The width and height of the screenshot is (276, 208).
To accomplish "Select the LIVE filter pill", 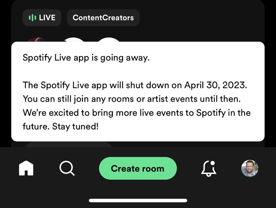I will [42, 18].
